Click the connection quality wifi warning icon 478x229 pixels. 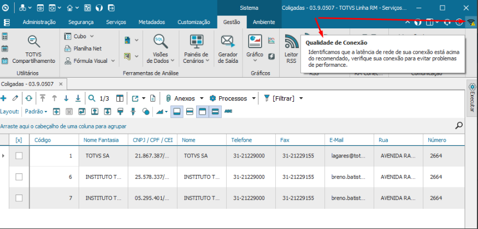tap(471, 22)
